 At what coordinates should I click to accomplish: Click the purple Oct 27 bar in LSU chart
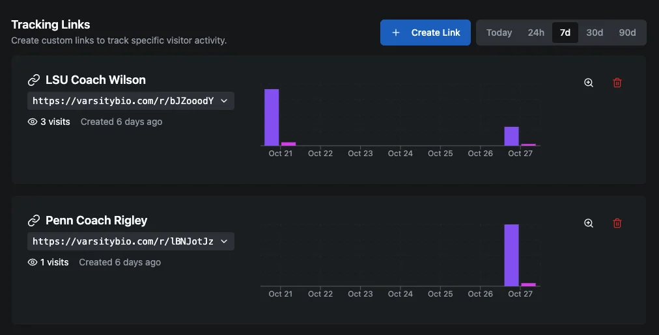tap(511, 136)
